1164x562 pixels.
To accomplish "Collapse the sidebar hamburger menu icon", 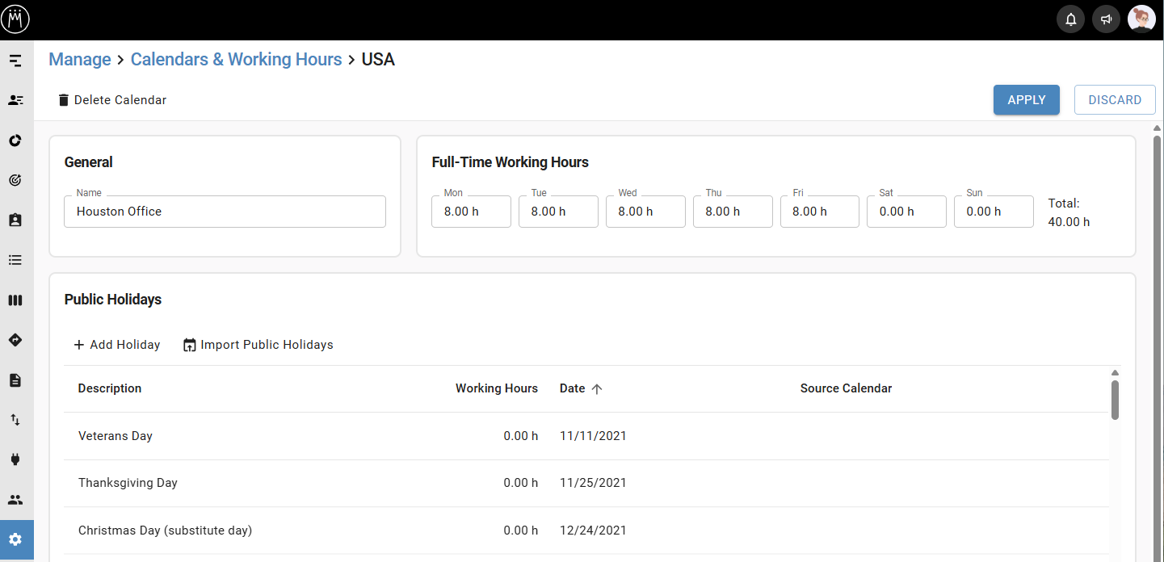I will [15, 61].
